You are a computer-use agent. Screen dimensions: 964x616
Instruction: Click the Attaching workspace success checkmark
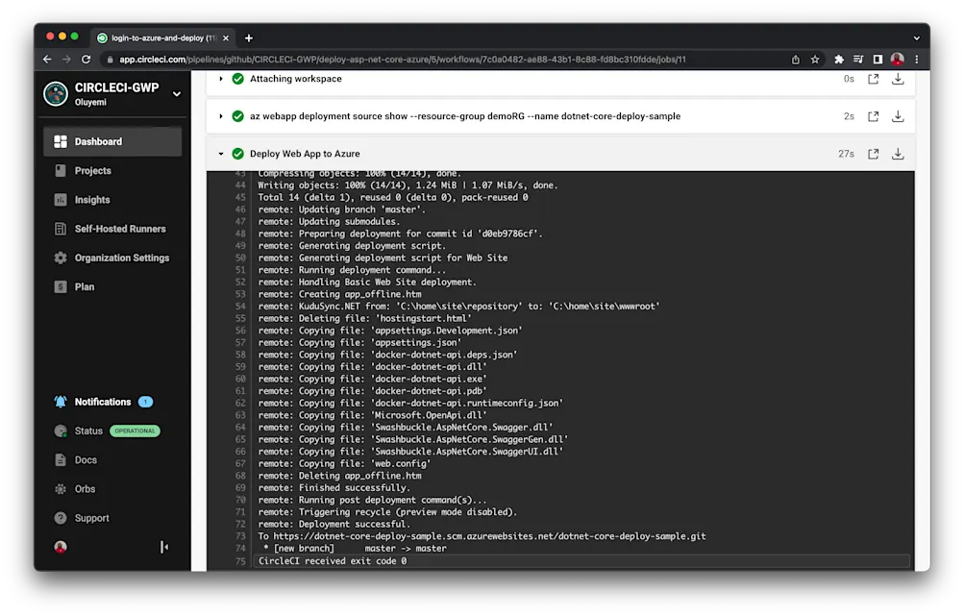coord(238,79)
